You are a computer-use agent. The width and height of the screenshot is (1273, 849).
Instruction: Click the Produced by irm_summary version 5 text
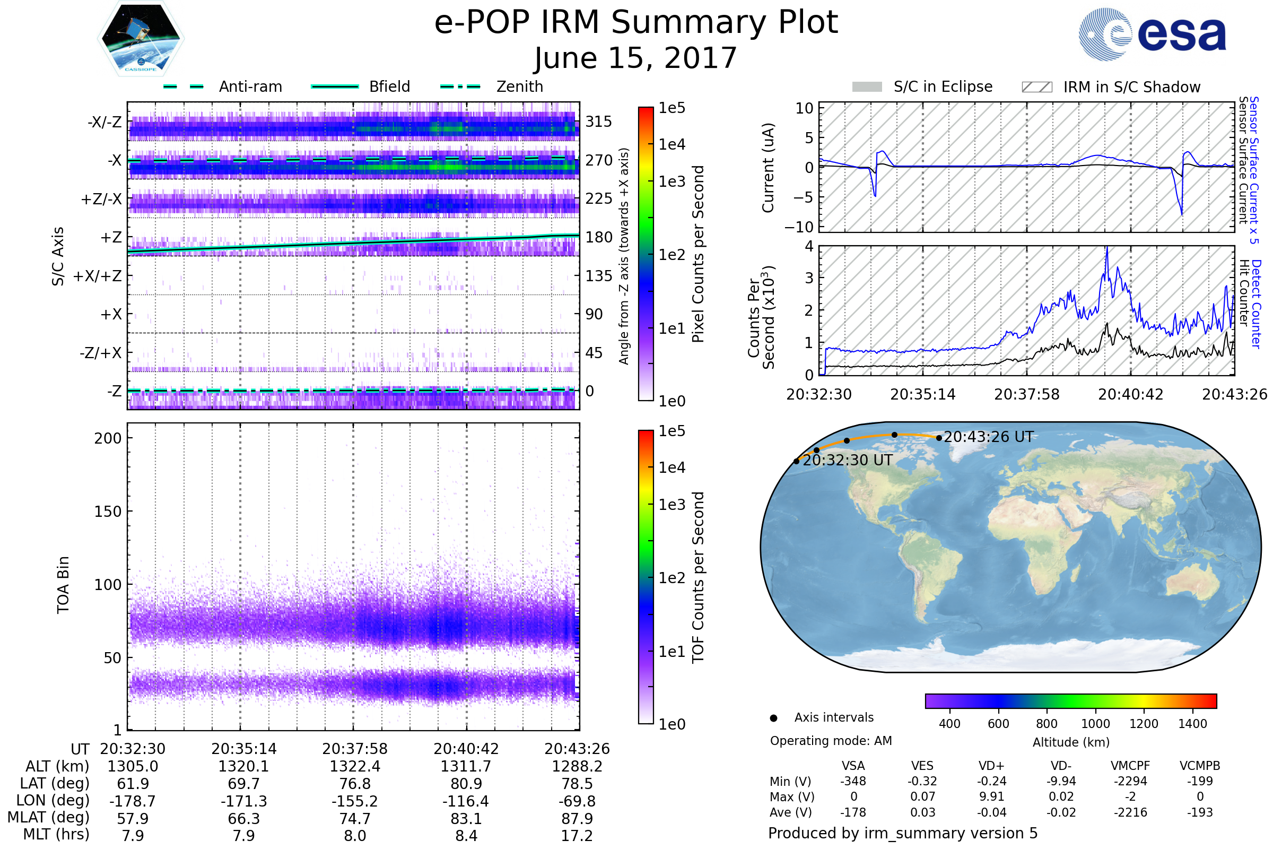coord(903,833)
